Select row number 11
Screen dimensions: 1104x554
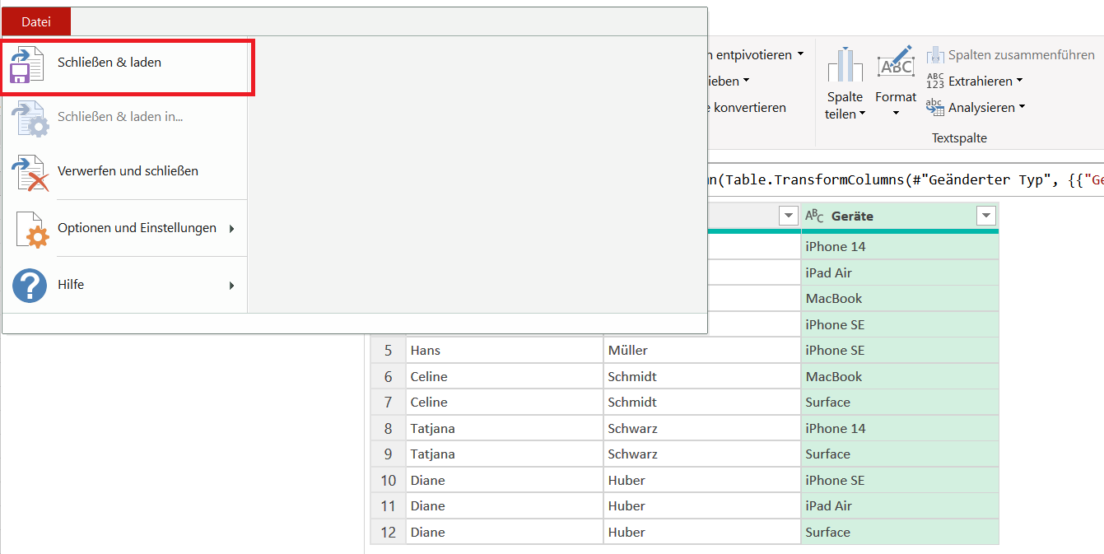pos(388,506)
